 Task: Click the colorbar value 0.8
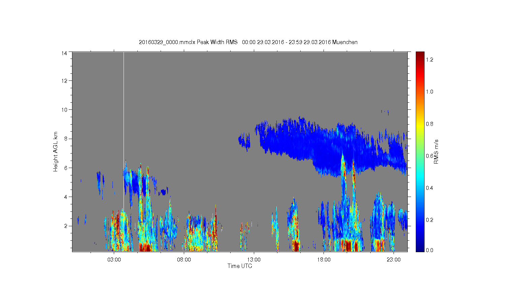[x=430, y=124]
